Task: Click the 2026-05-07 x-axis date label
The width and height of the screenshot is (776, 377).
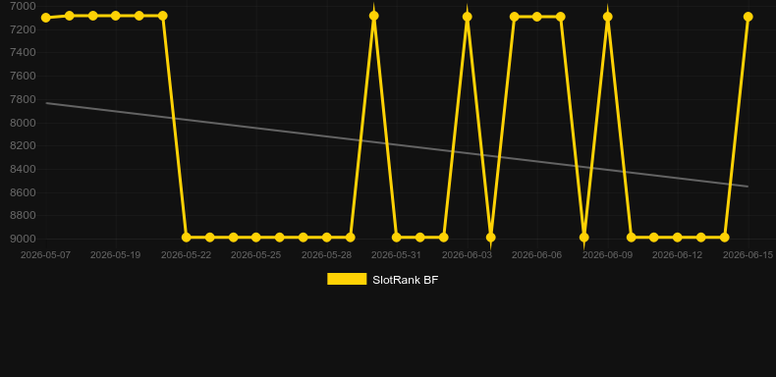Action: [45, 255]
